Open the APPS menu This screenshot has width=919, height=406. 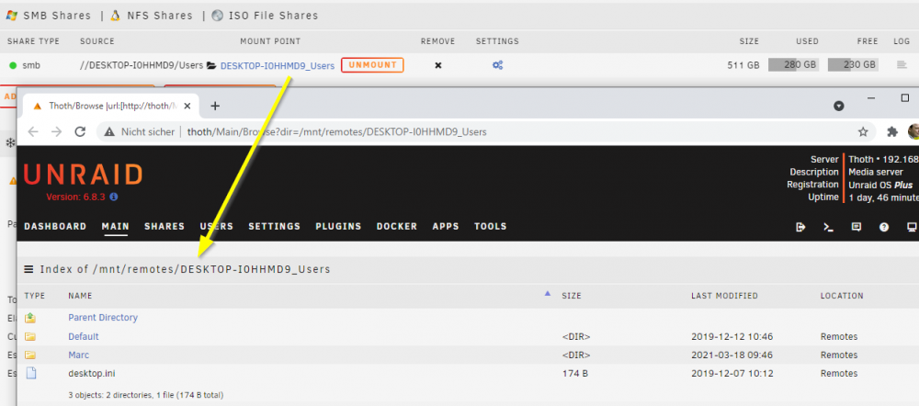click(446, 226)
